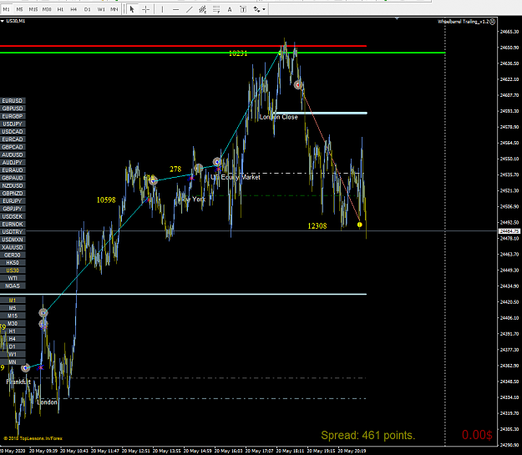Switch to NGAS symbol button
The image size is (522, 455).
coord(13,286)
